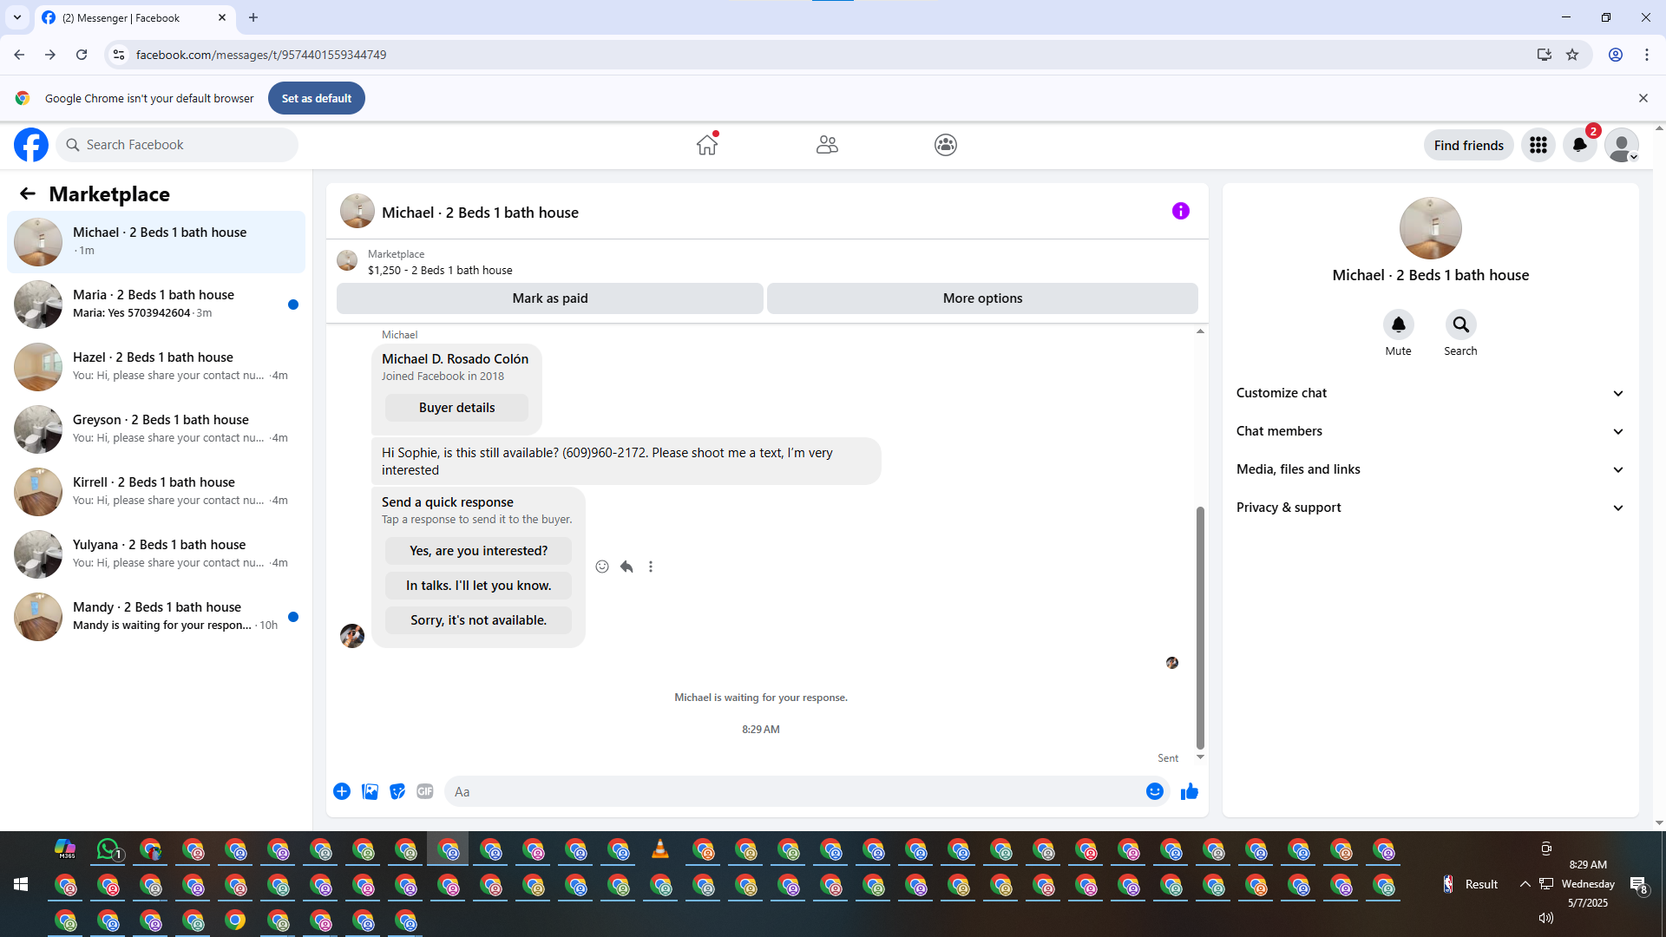Go to Facebook Home tab
Viewport: 1666px width, 937px height.
pyautogui.click(x=707, y=145)
